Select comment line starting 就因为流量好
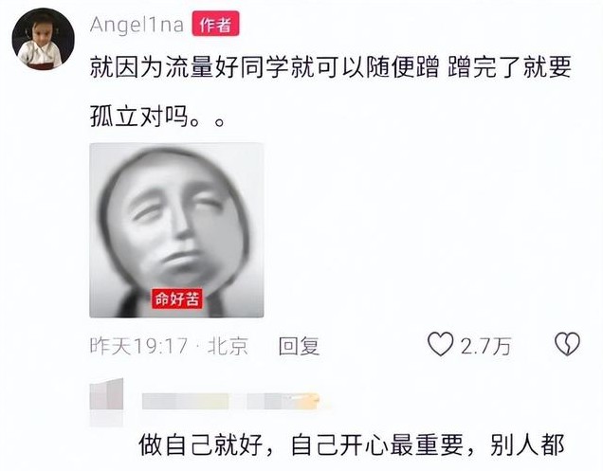This screenshot has height=471, width=603. pyautogui.click(x=330, y=68)
